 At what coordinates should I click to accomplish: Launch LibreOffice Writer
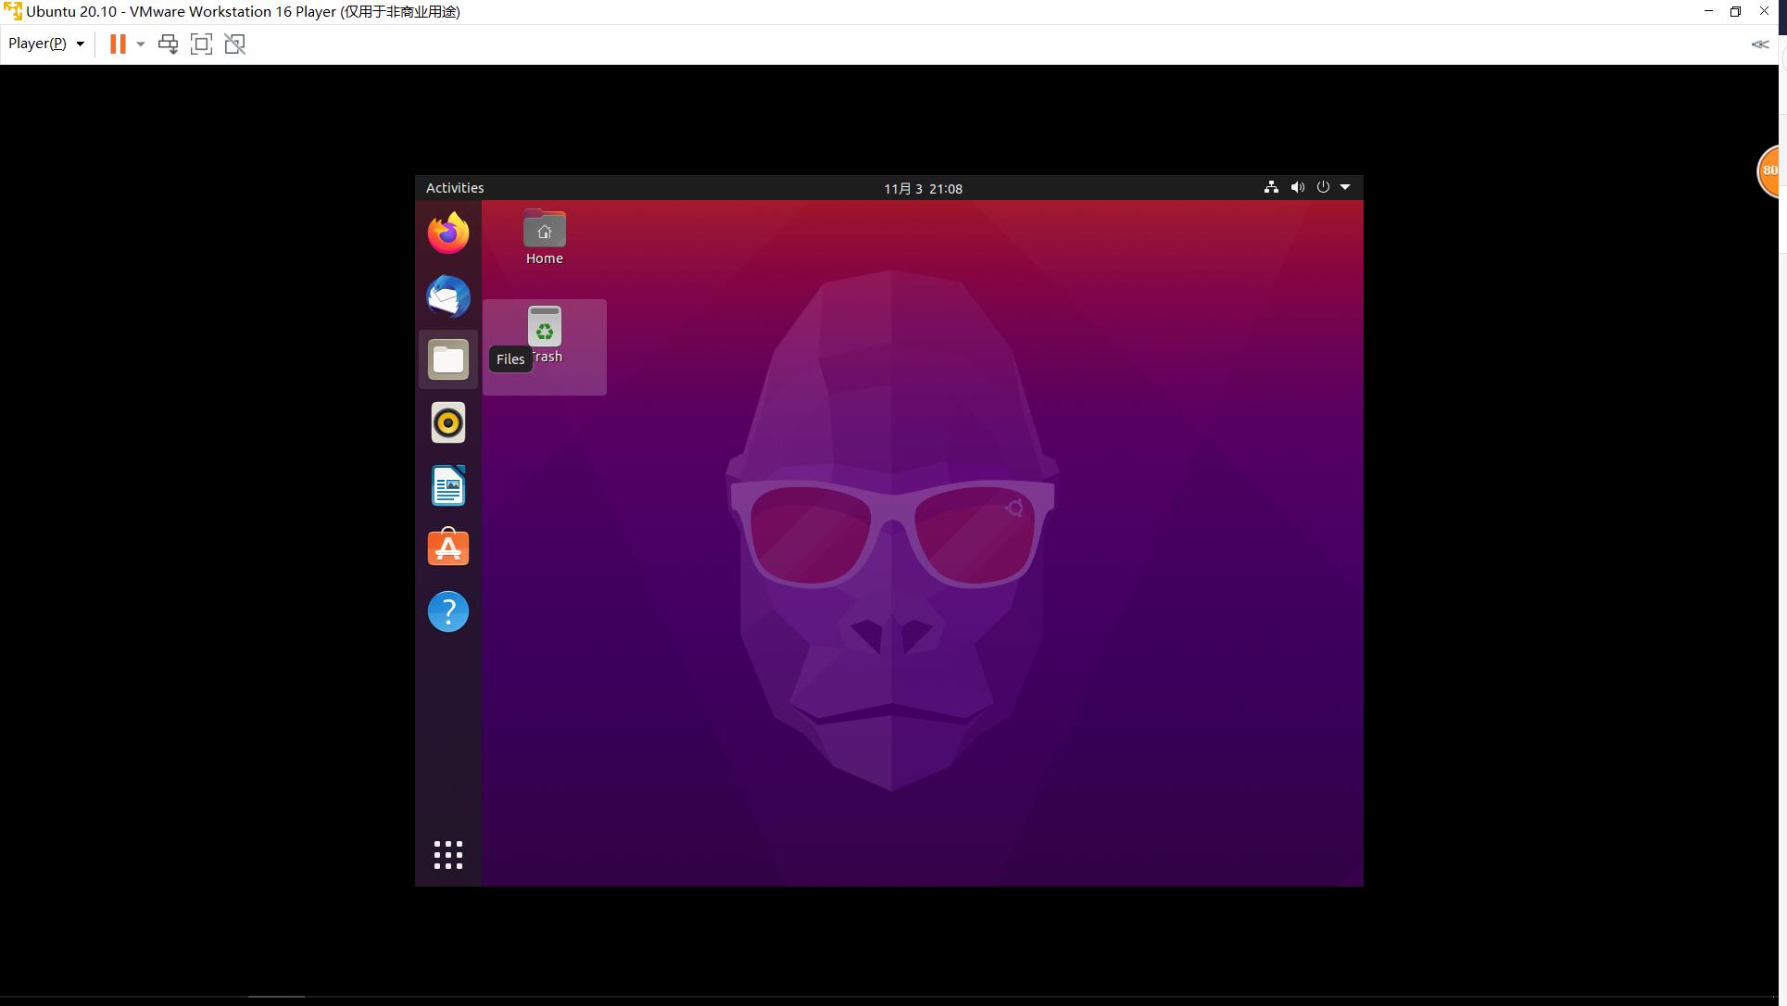tap(448, 485)
